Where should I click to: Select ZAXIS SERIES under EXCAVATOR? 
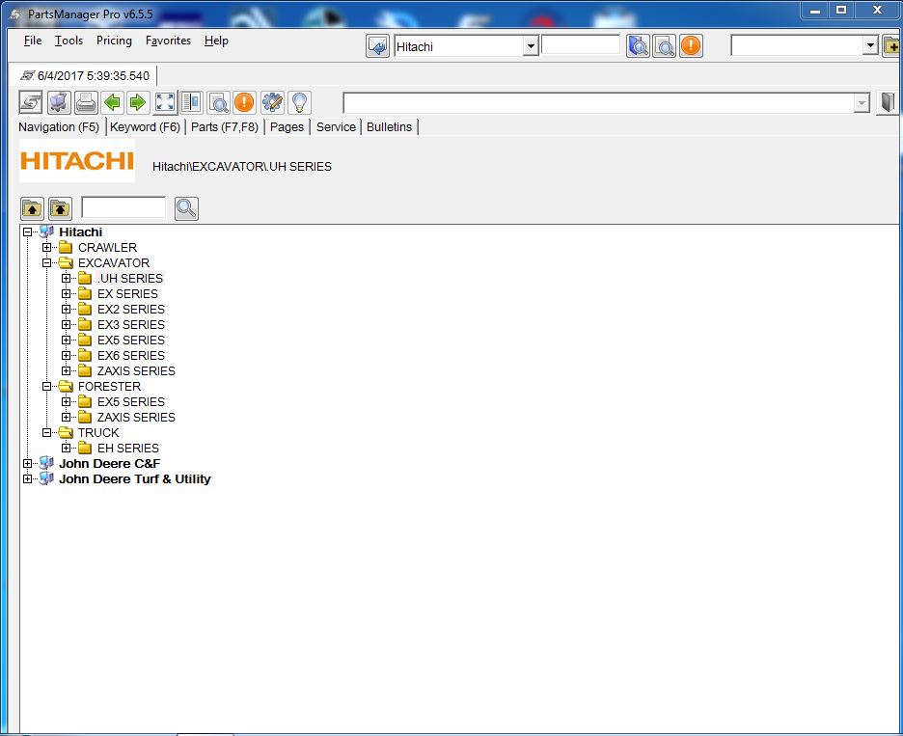pyautogui.click(x=136, y=370)
